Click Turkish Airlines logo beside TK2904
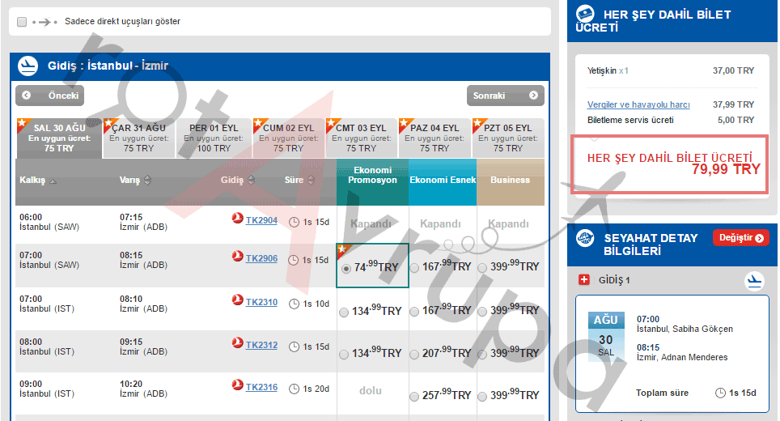 point(238,220)
